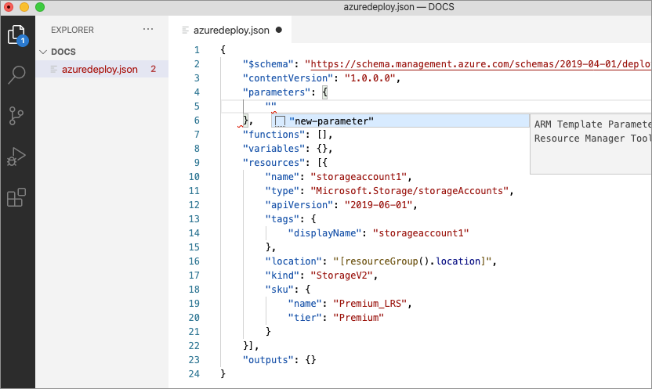The height and width of the screenshot is (389, 652).
Task: Click the problem count badge 2 in Explorer
Action: click(x=153, y=69)
